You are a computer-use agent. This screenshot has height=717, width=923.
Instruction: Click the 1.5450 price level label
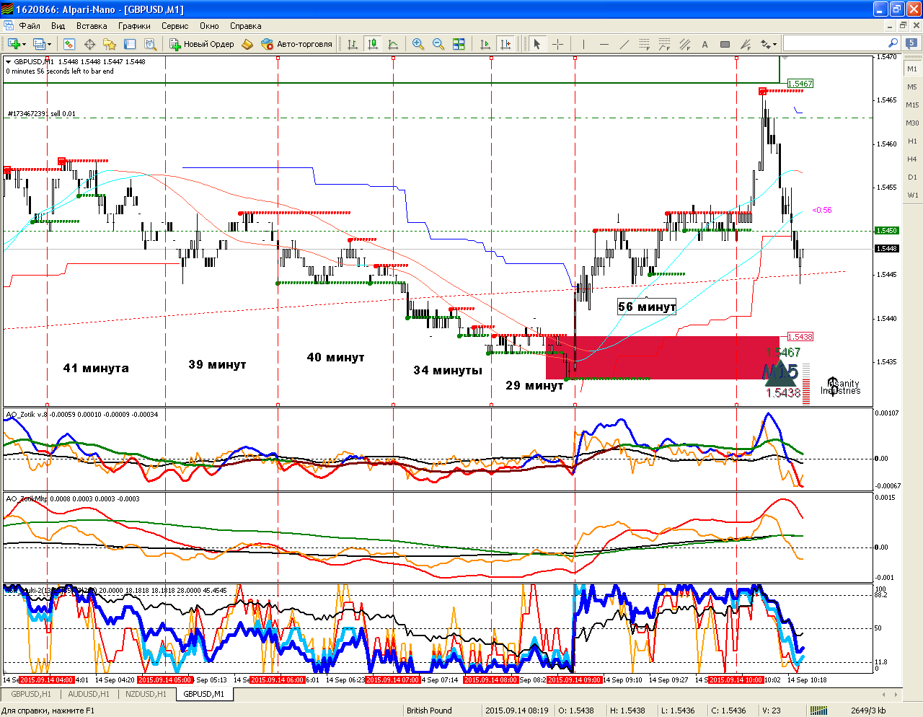coord(887,231)
